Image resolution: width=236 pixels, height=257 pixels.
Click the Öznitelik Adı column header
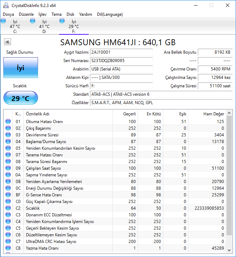(68, 114)
